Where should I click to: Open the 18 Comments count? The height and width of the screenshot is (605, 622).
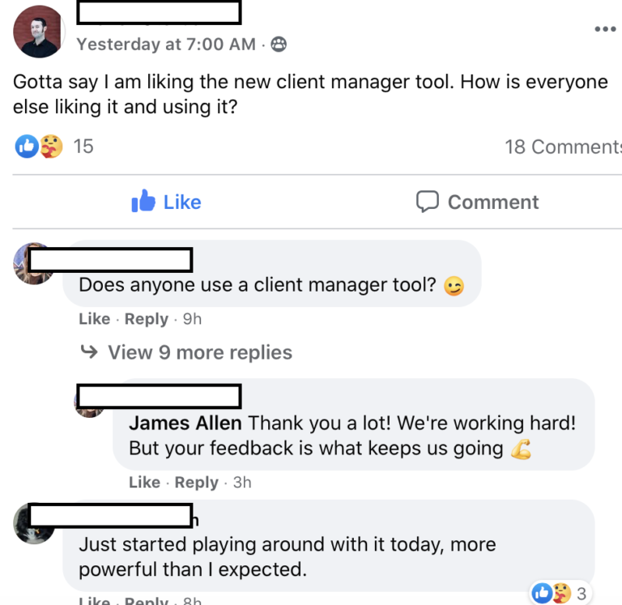pyautogui.click(x=563, y=147)
